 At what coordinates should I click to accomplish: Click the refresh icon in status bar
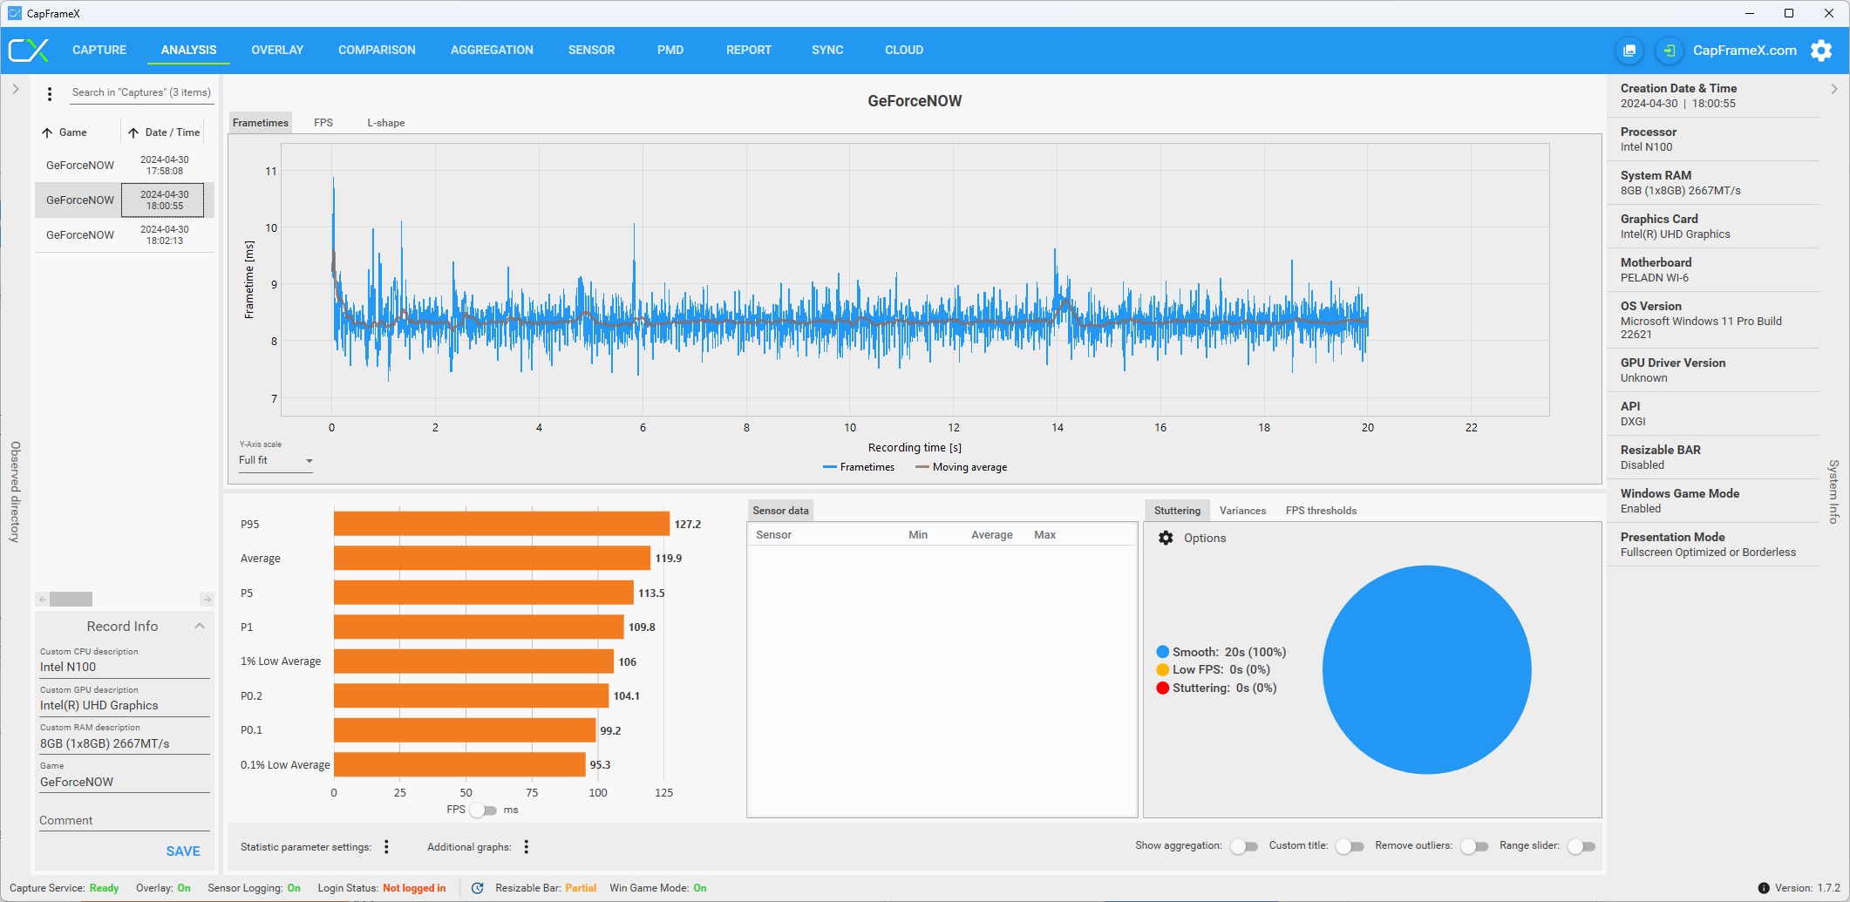477,888
